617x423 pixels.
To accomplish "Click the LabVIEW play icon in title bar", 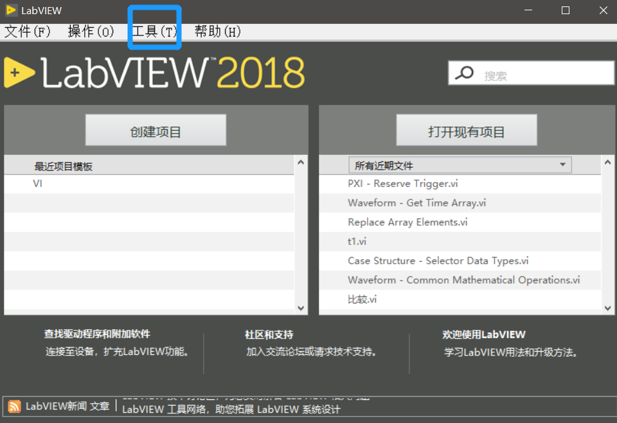I will [x=10, y=10].
